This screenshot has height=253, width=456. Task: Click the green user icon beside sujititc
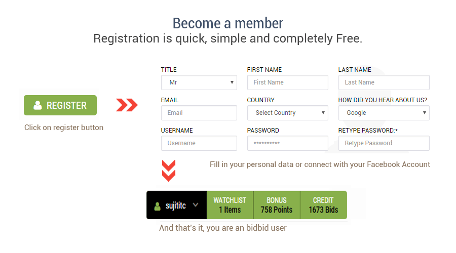(x=158, y=206)
